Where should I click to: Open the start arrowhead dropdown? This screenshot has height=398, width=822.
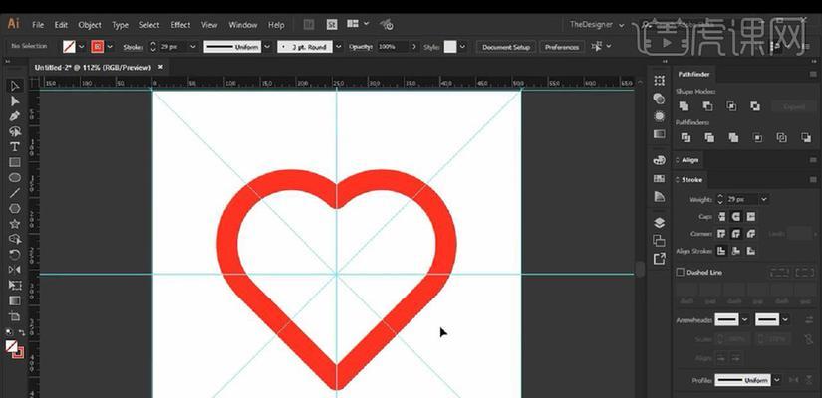(x=745, y=319)
